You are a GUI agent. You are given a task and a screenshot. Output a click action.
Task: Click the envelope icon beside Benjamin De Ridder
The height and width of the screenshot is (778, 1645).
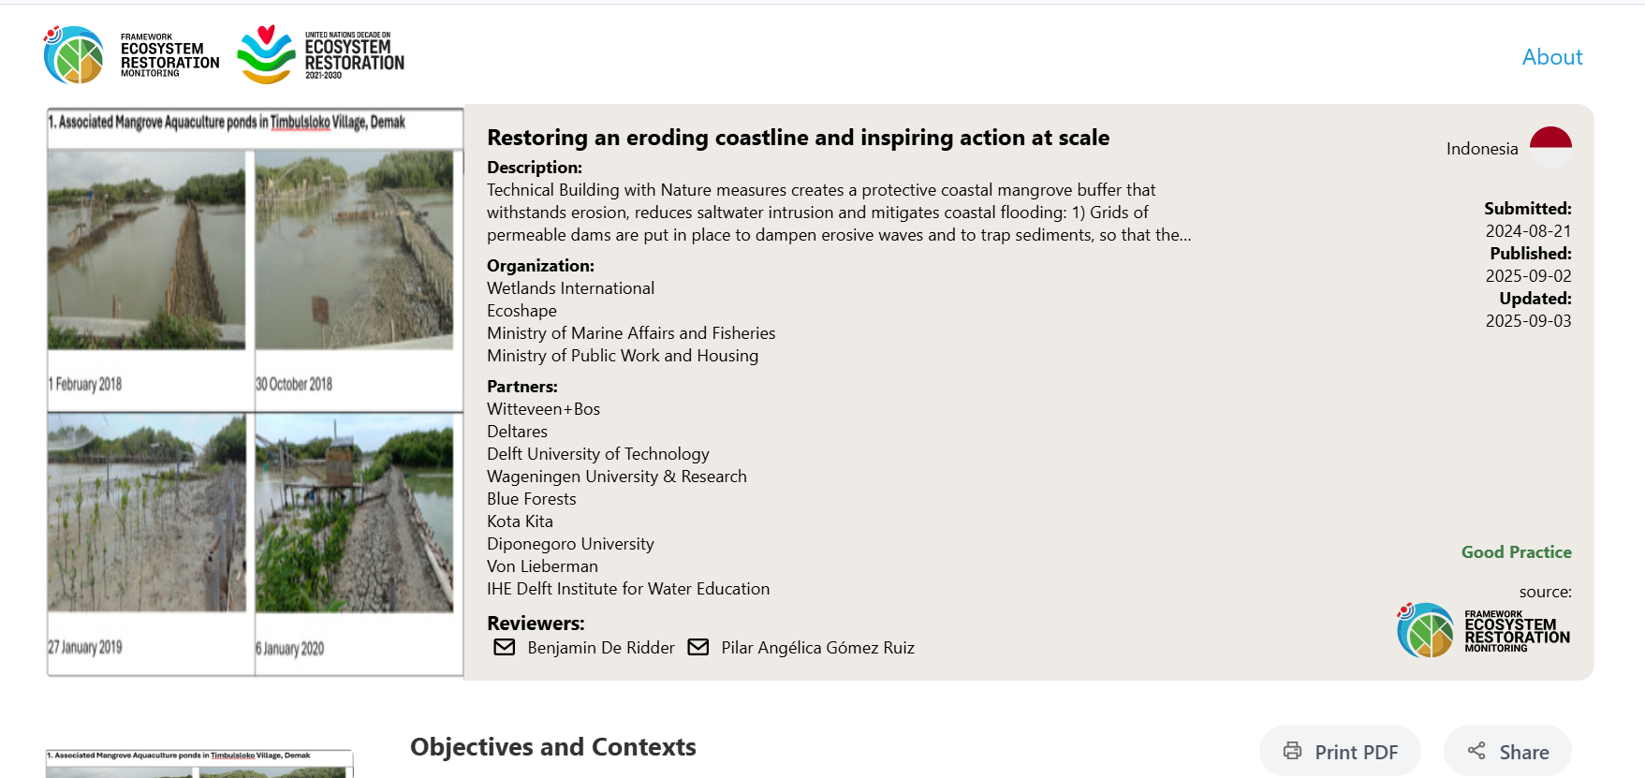coord(505,647)
